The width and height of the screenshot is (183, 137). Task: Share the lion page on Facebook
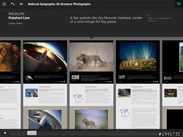click(x=107, y=82)
